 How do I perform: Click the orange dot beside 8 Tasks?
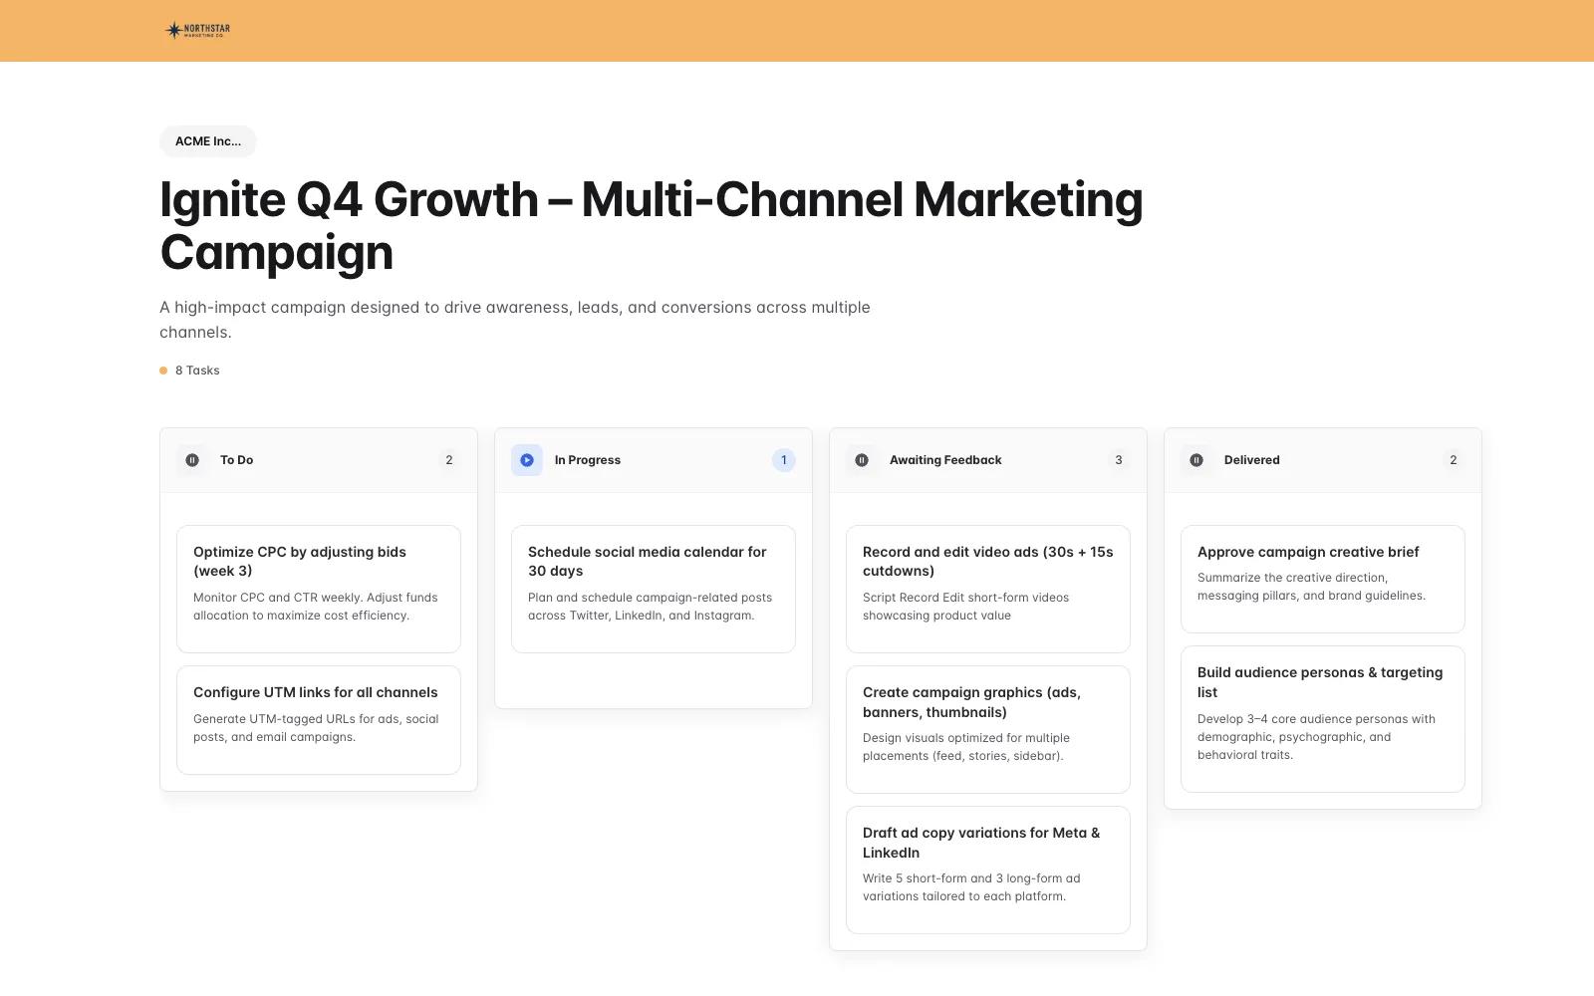163,371
